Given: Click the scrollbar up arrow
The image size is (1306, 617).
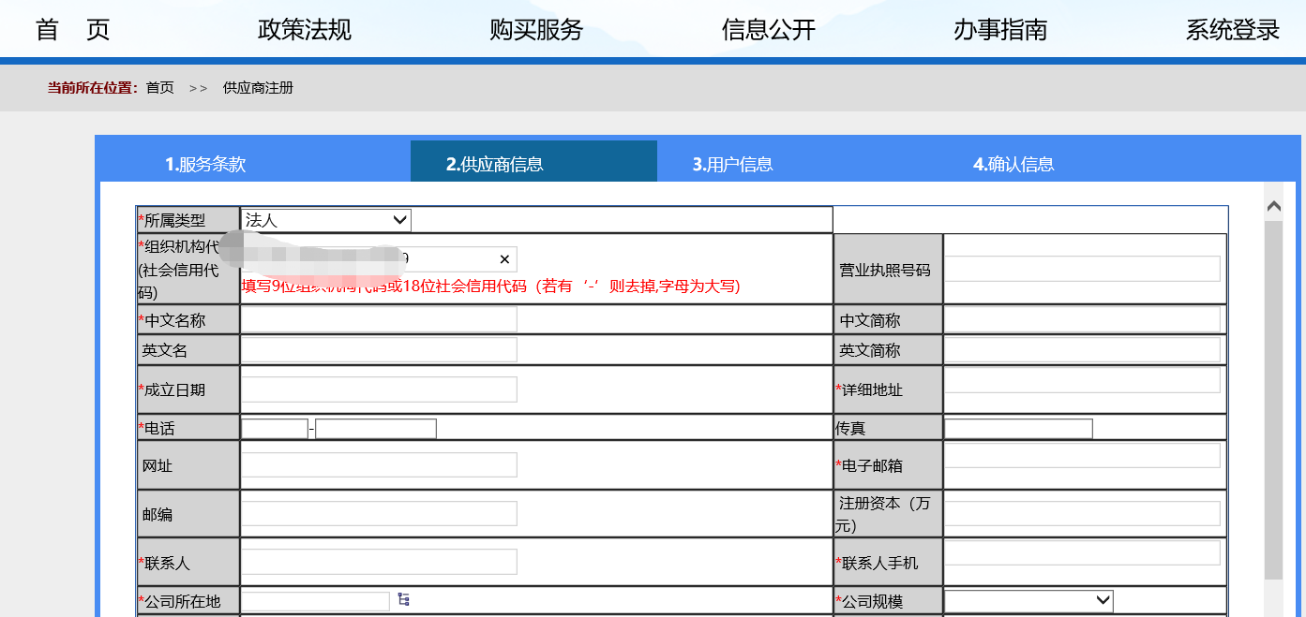Looking at the screenshot, I should [x=1274, y=205].
